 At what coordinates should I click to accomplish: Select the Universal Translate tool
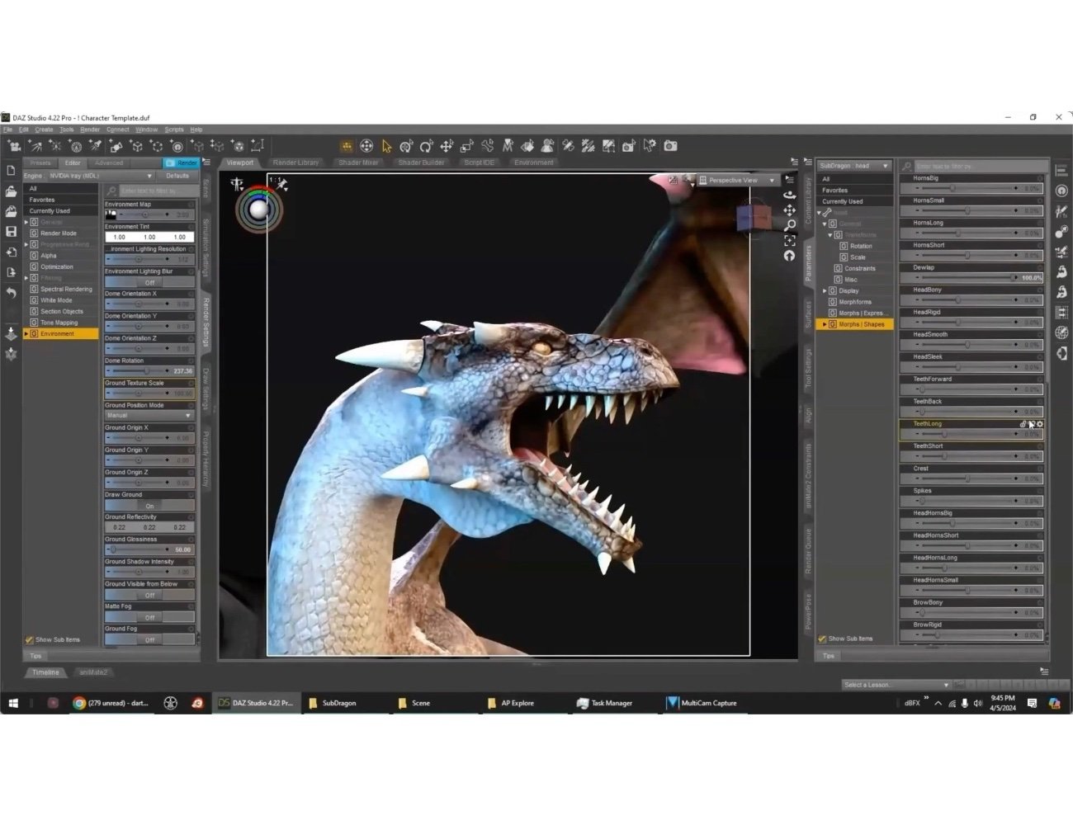click(447, 146)
